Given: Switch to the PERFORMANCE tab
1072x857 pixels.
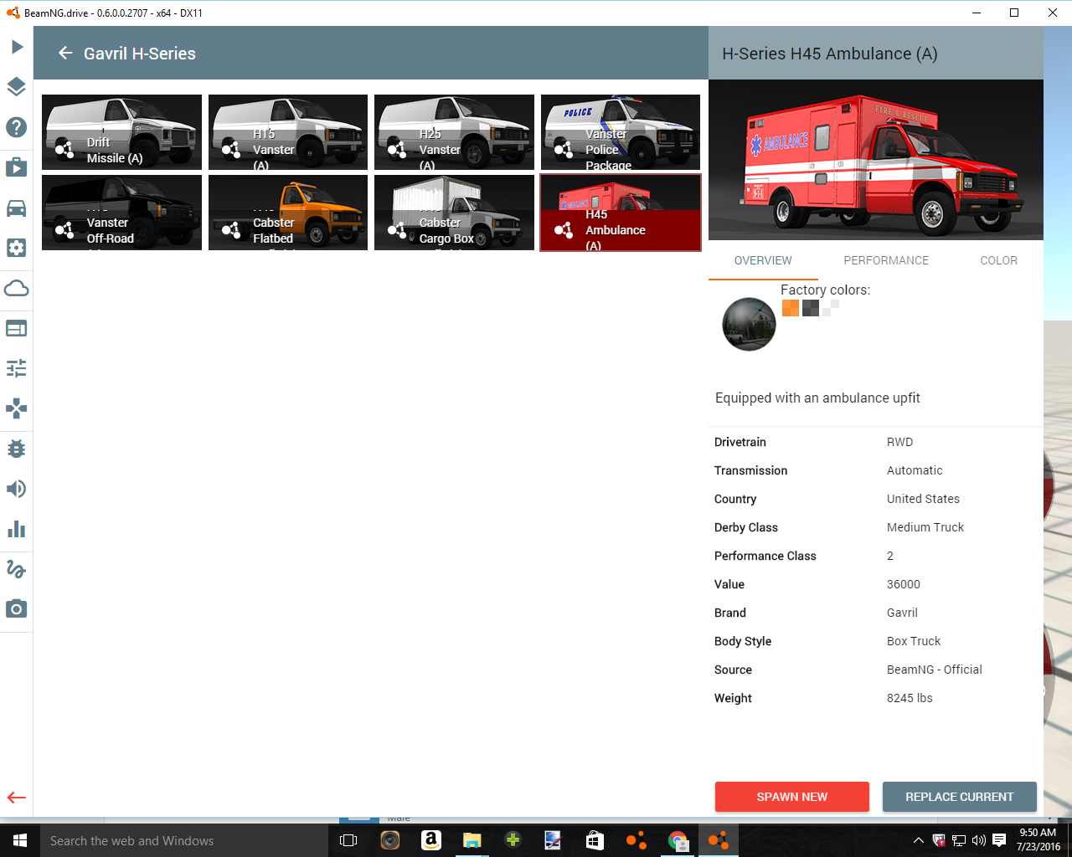Looking at the screenshot, I should 886,260.
